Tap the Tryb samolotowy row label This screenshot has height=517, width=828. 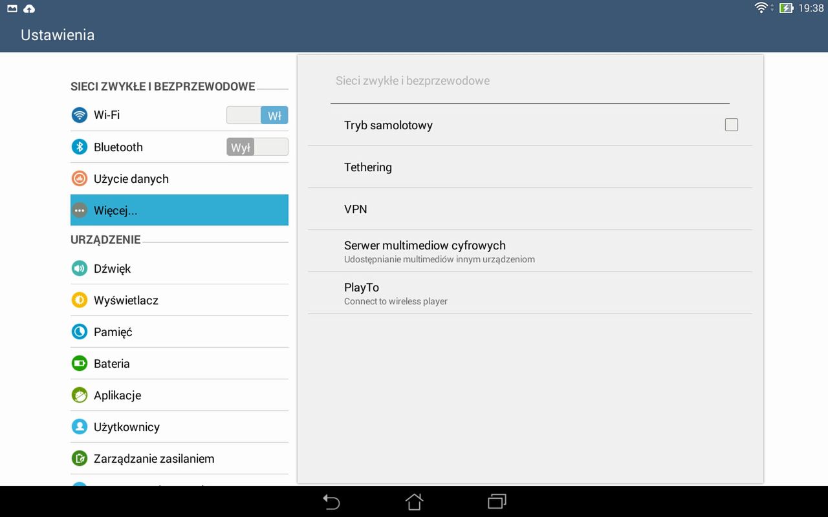pyautogui.click(x=388, y=125)
